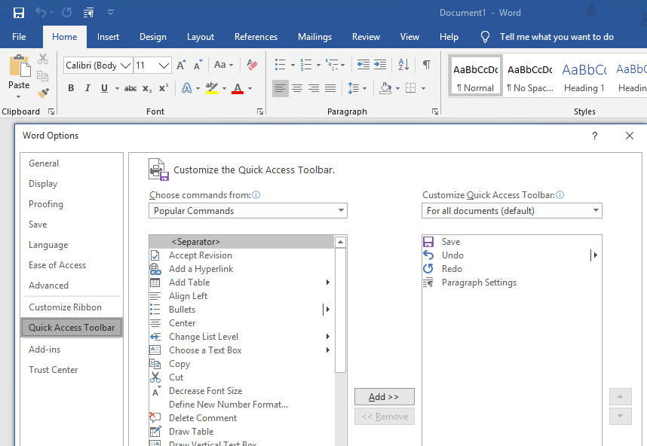Open the Insert ribbon tab
The image size is (647, 446).
tap(108, 37)
